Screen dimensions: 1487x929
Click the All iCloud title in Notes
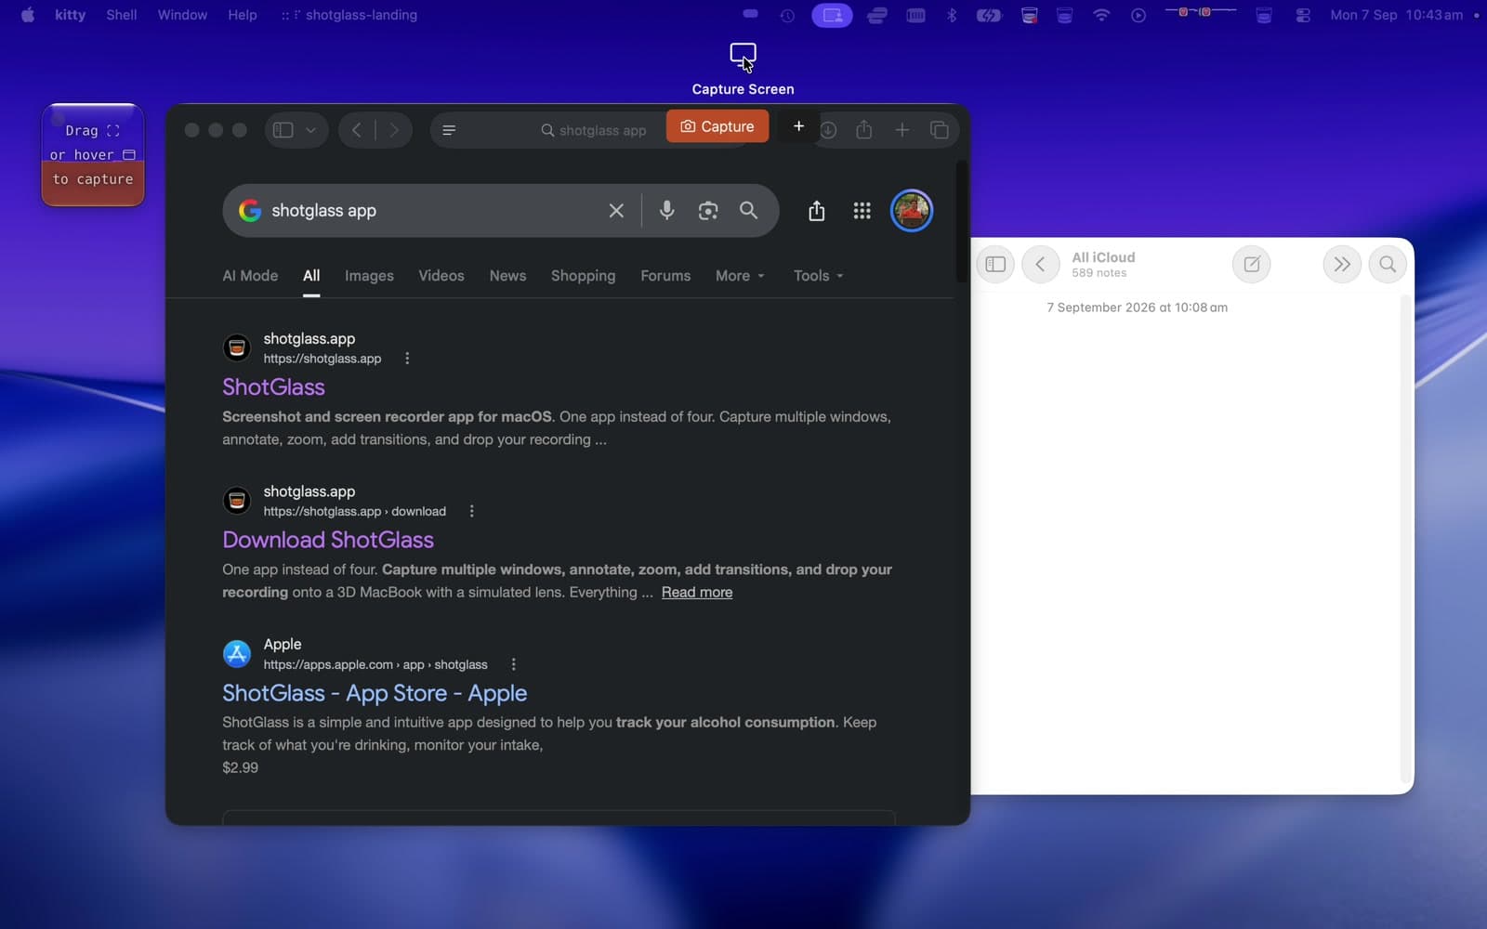pyautogui.click(x=1103, y=257)
